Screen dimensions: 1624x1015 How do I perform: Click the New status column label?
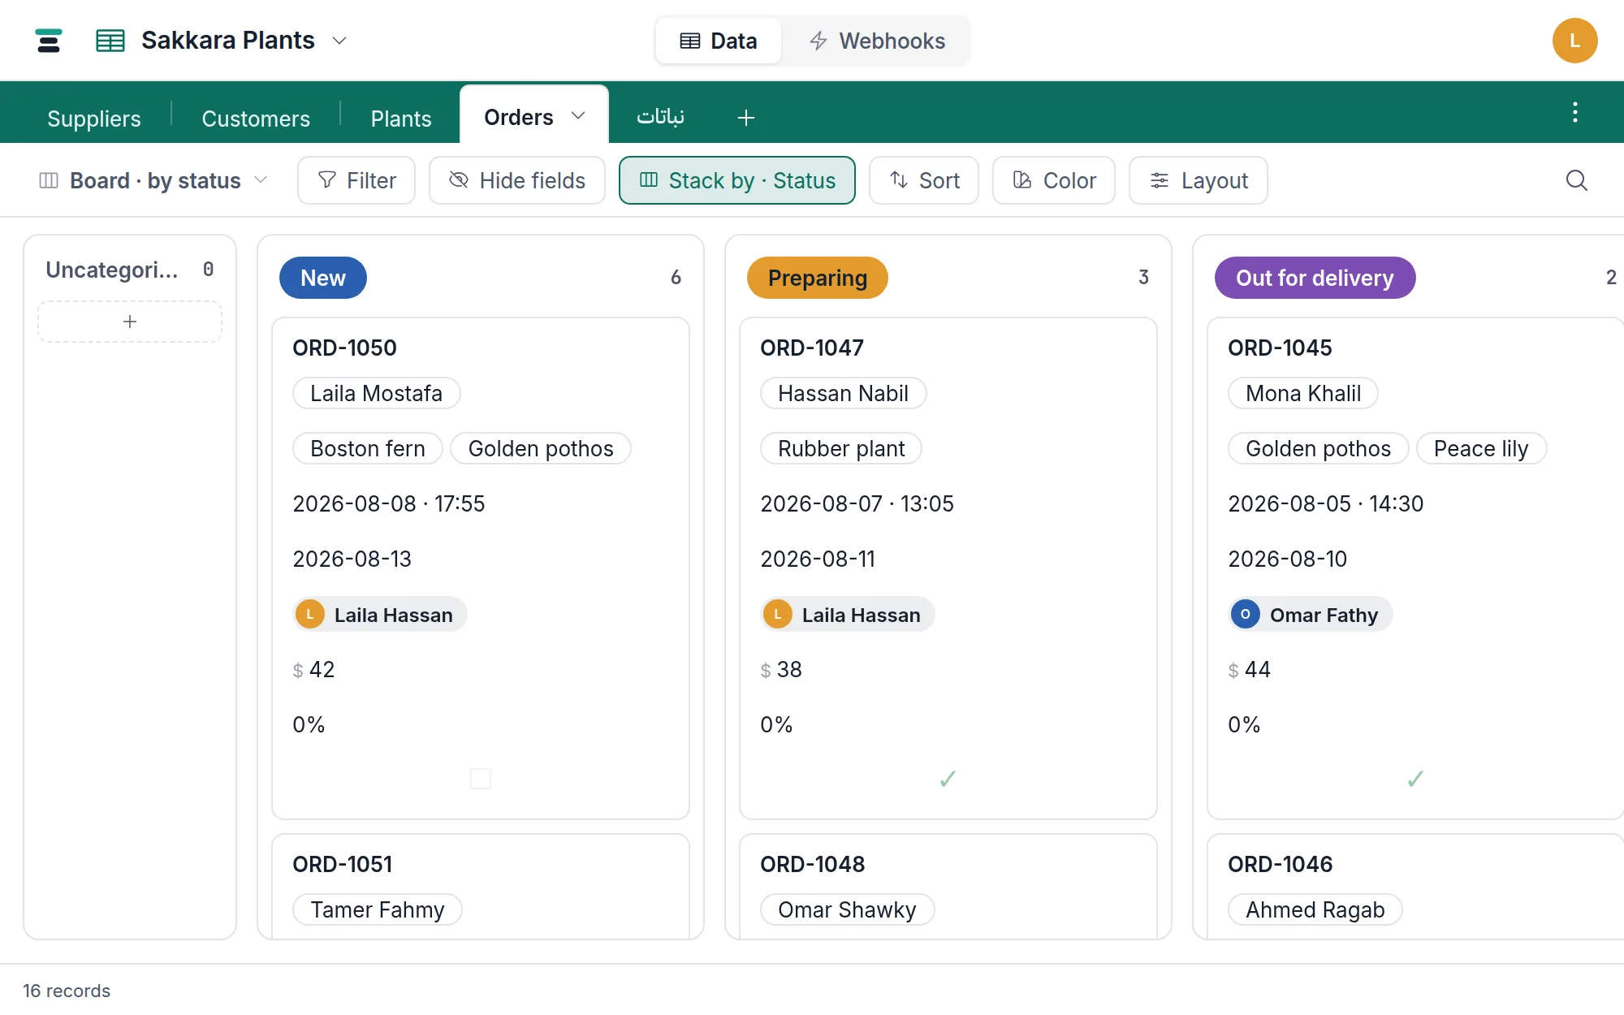(x=323, y=278)
